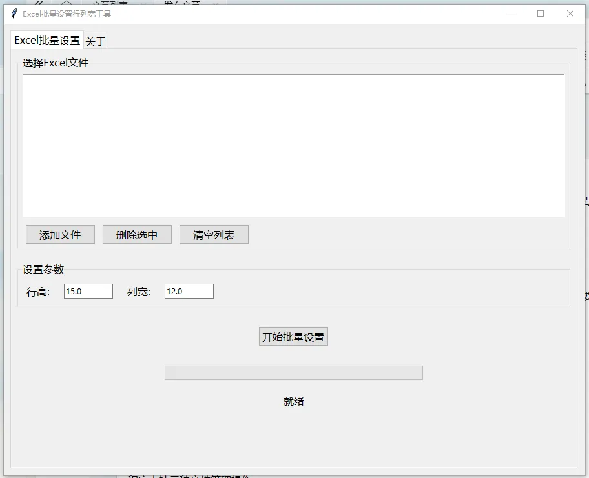Focus the 行高 input field

[x=88, y=292]
